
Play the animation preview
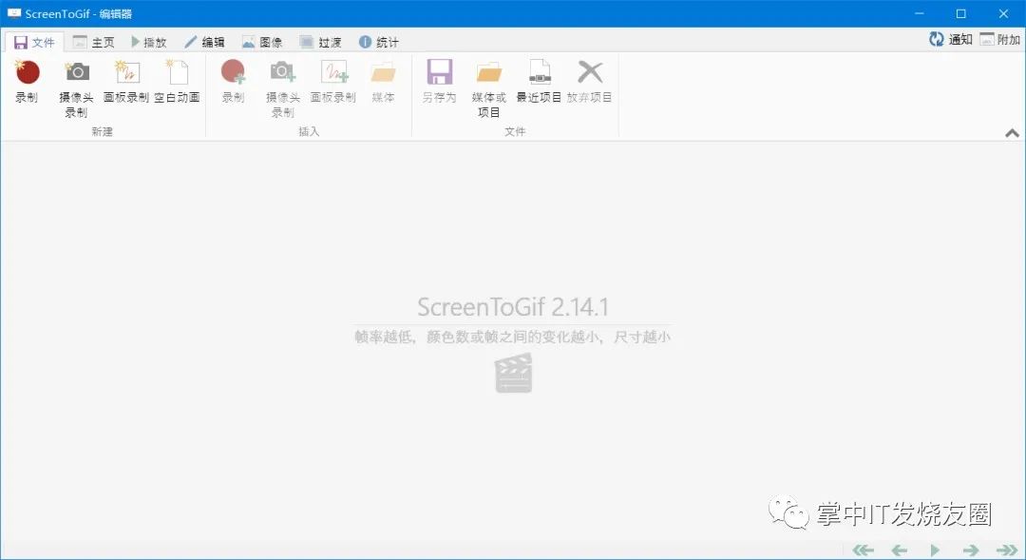pos(935,550)
